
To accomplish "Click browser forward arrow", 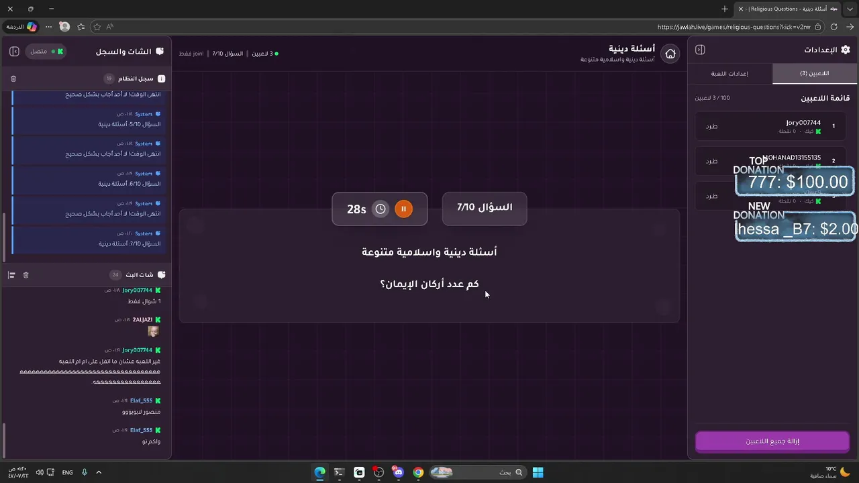I will [849, 27].
